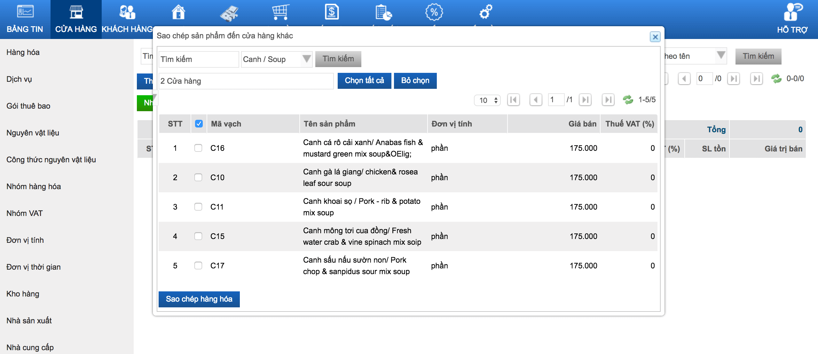This screenshot has width=818, height=354.
Task: Click the Tìm kiếm search field in dialog
Action: click(198, 59)
